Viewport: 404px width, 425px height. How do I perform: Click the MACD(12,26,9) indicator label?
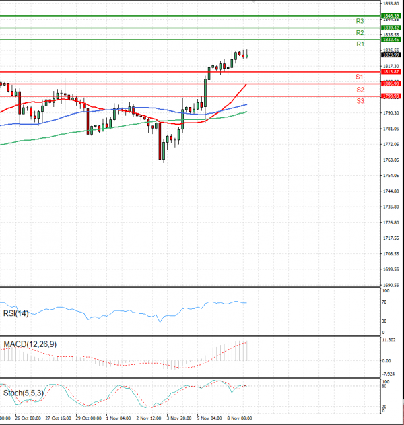coord(30,344)
